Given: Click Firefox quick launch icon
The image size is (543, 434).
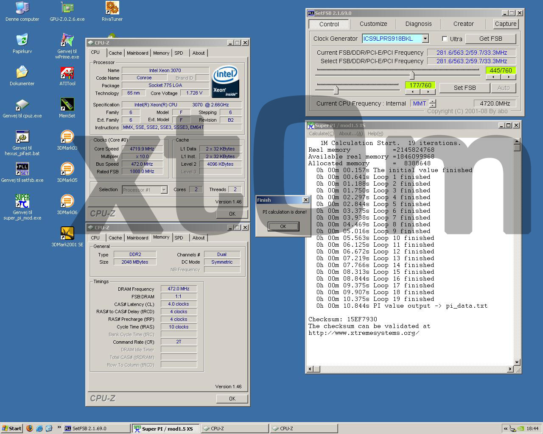Looking at the screenshot, I should click(30, 428).
